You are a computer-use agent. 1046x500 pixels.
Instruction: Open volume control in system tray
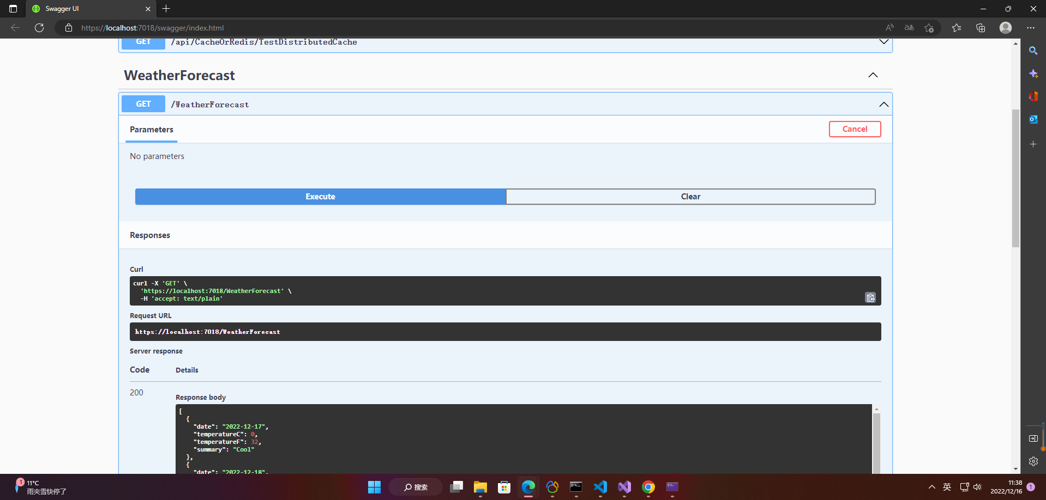[977, 487]
